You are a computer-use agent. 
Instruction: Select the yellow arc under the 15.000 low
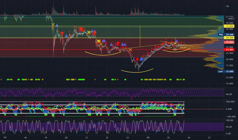(x=137, y=71)
